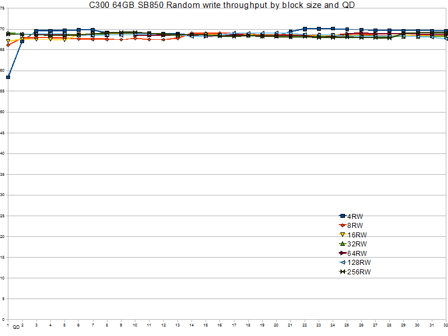
Task: Click the 128RW legend label
Action: (x=359, y=263)
